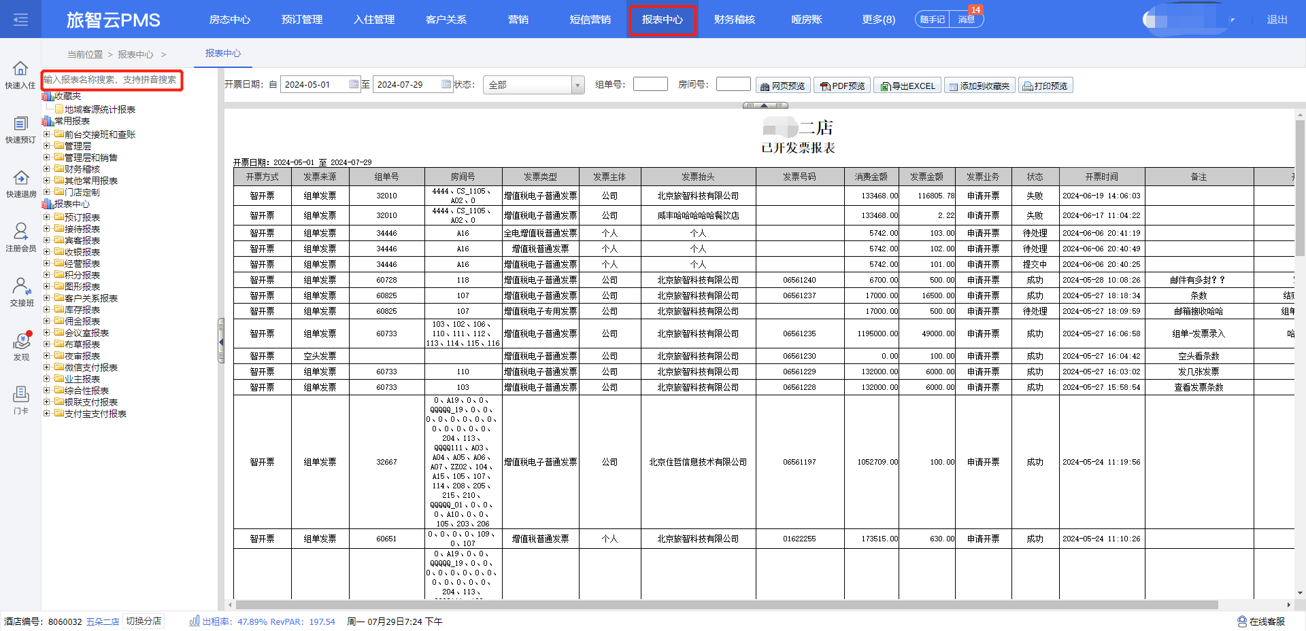Image resolution: width=1306 pixels, height=631 pixels.
Task: Open 预订管理 menu
Action: pos(302,20)
